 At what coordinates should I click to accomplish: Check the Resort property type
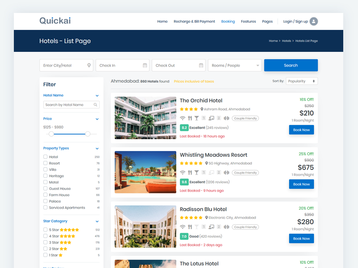point(45,163)
